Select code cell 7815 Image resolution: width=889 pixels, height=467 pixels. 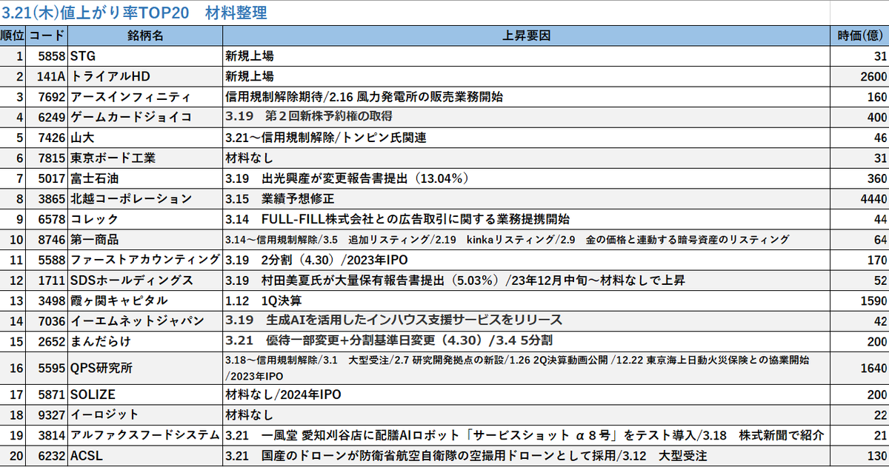point(48,157)
